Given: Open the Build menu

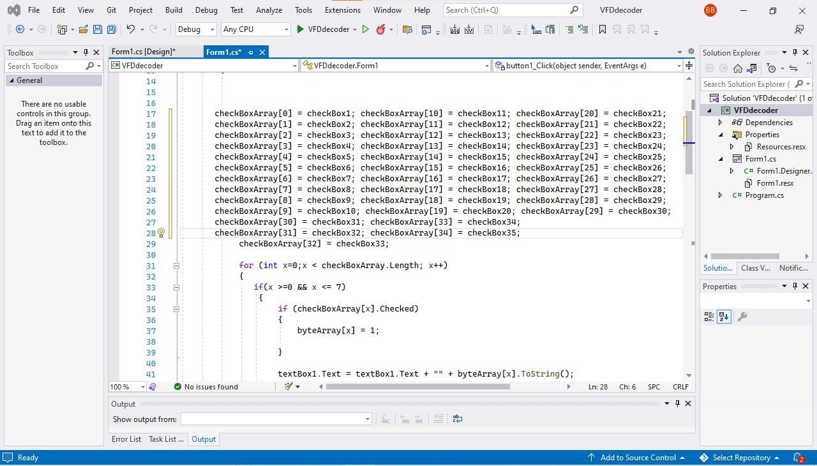Looking at the screenshot, I should pos(174,10).
